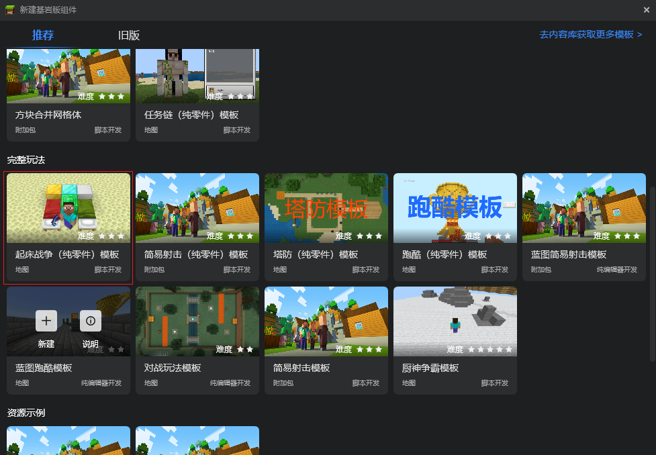656x455 pixels.
Task: Click 地图 tag on 塔防（纯零件）模板
Action: (280, 270)
